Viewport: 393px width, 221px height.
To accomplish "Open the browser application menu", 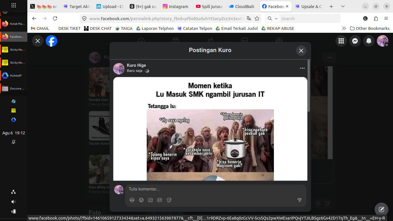I will click(386, 18).
